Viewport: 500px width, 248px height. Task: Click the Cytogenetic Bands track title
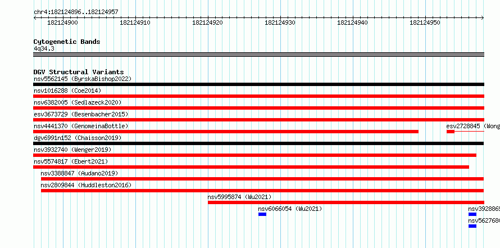(67, 42)
